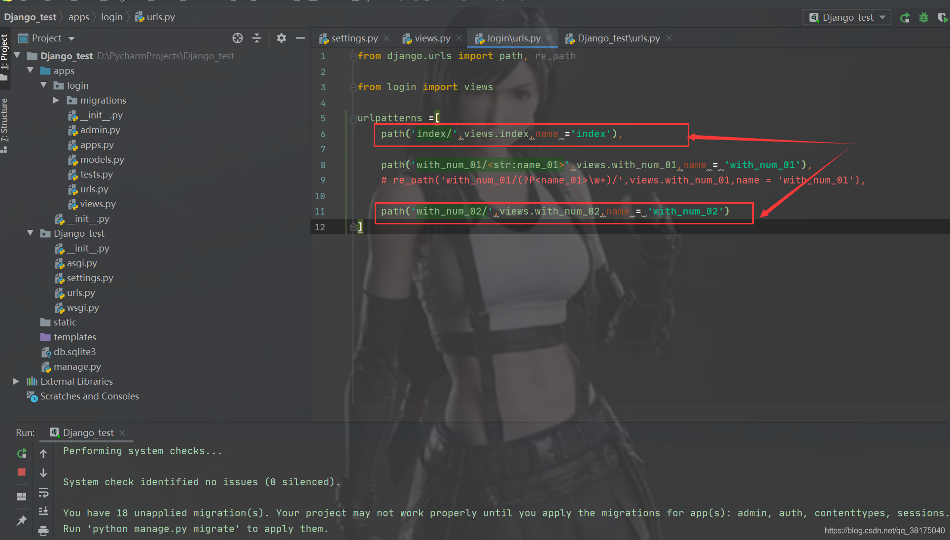Fold the import on line 1

(x=353, y=57)
